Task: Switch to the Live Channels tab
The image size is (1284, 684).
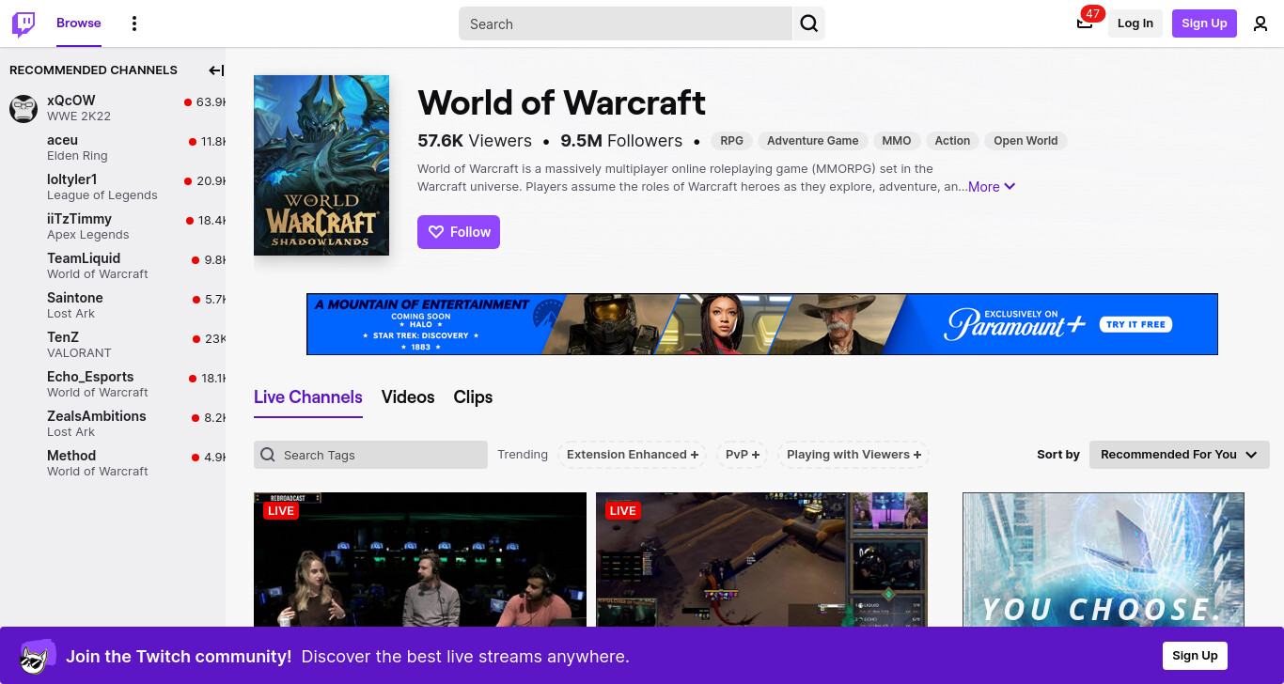Action: coord(308,396)
